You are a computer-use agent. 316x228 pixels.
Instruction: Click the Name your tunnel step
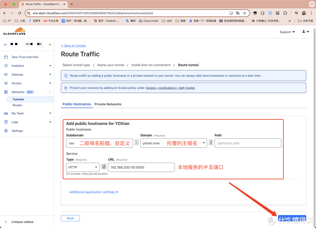(111, 65)
